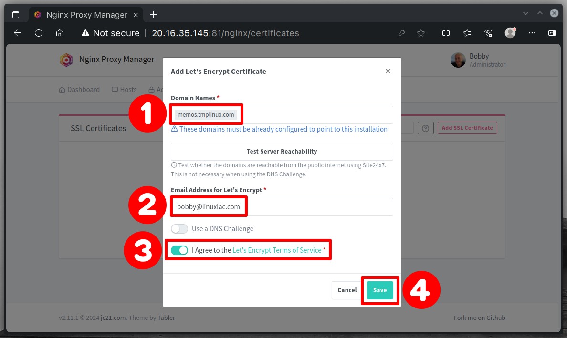Click the SSL Certificates heading
The height and width of the screenshot is (338, 567).
(x=98, y=128)
